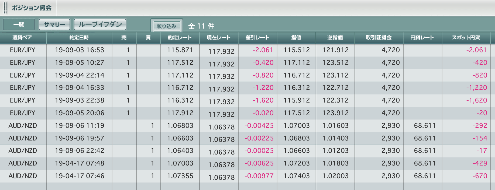
Task: Click the 買 column header
Action: (148, 38)
